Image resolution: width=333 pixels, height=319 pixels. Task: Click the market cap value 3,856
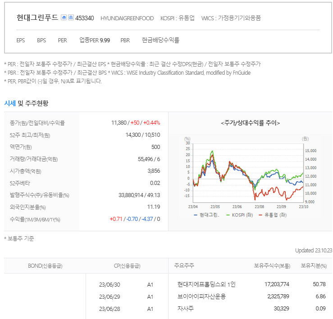tap(154, 171)
